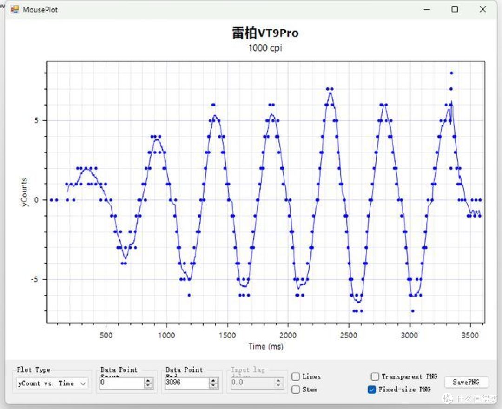Click the yCounts axis label

24,192
